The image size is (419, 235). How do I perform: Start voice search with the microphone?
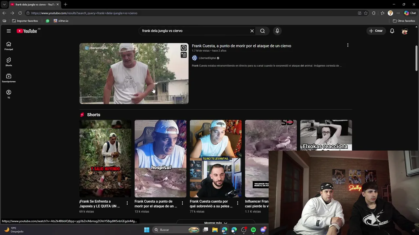(x=277, y=31)
